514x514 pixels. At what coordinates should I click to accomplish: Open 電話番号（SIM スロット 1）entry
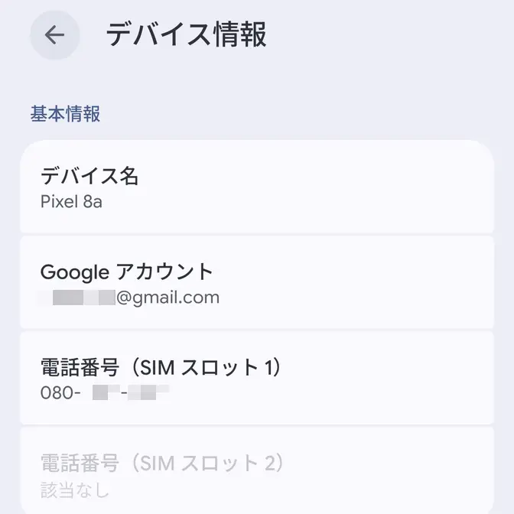coord(257,378)
